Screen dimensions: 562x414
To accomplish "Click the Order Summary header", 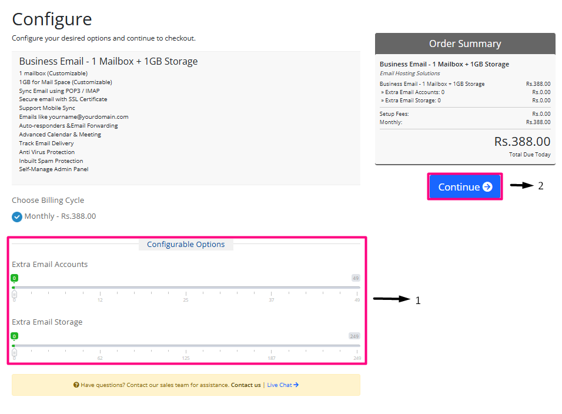I will pyautogui.click(x=465, y=44).
